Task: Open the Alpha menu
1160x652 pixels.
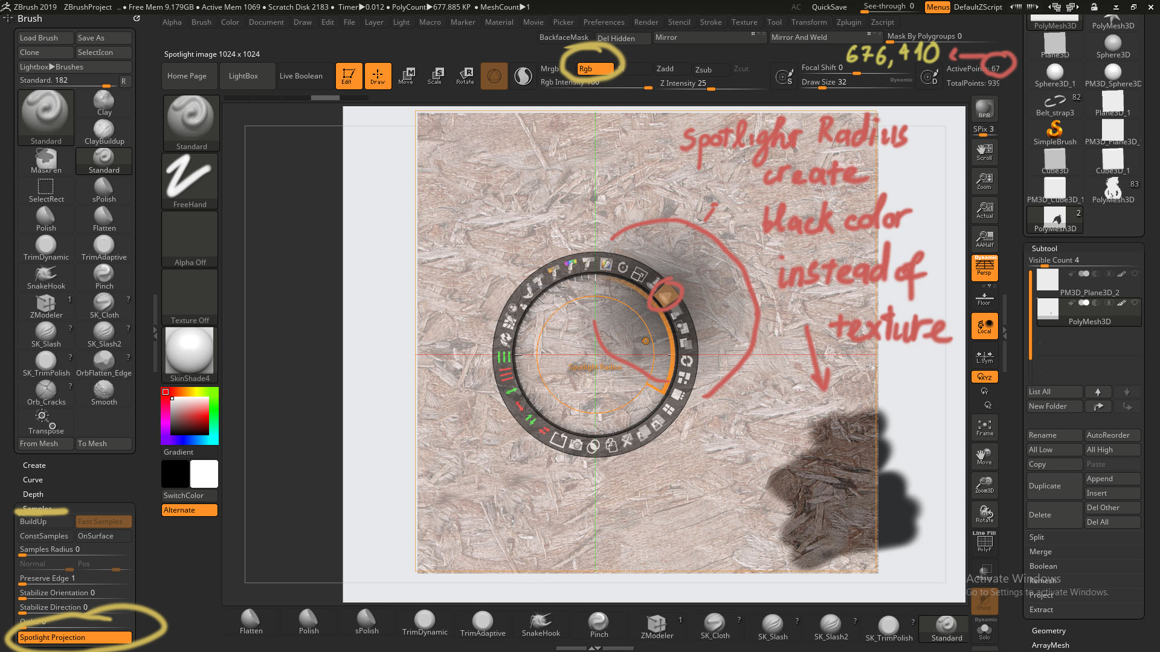Action: tap(172, 22)
